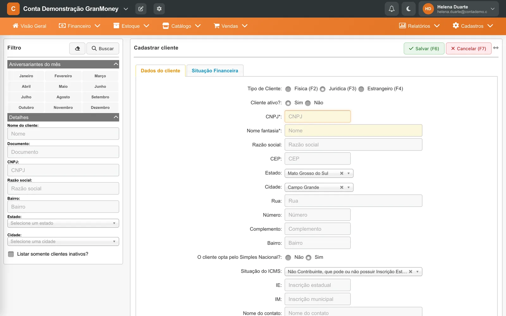Open the notifications bell
The image size is (506, 316).
point(392,9)
